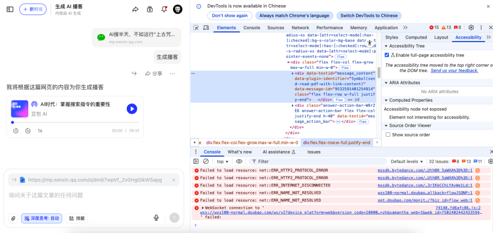Click the 15 errors counter

click(x=434, y=28)
